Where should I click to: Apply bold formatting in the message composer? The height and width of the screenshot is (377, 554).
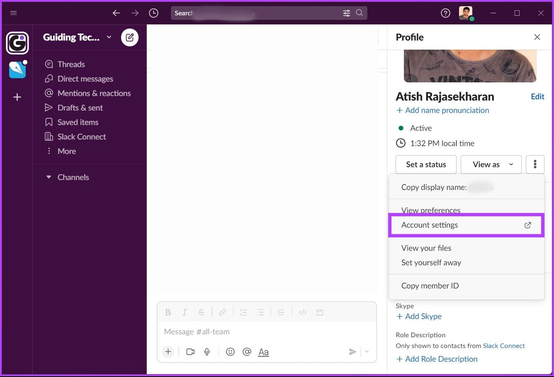pyautogui.click(x=168, y=312)
